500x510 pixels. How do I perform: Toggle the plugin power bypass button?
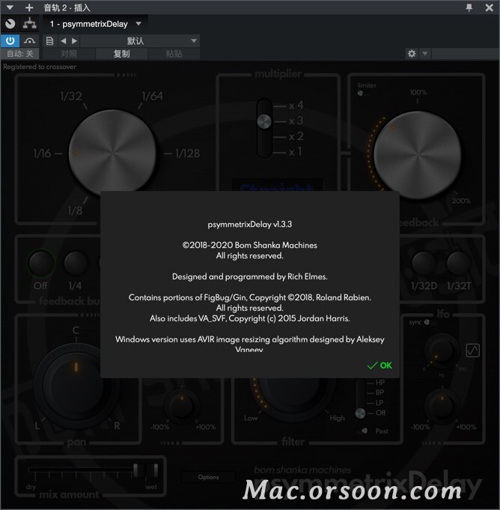[10, 41]
